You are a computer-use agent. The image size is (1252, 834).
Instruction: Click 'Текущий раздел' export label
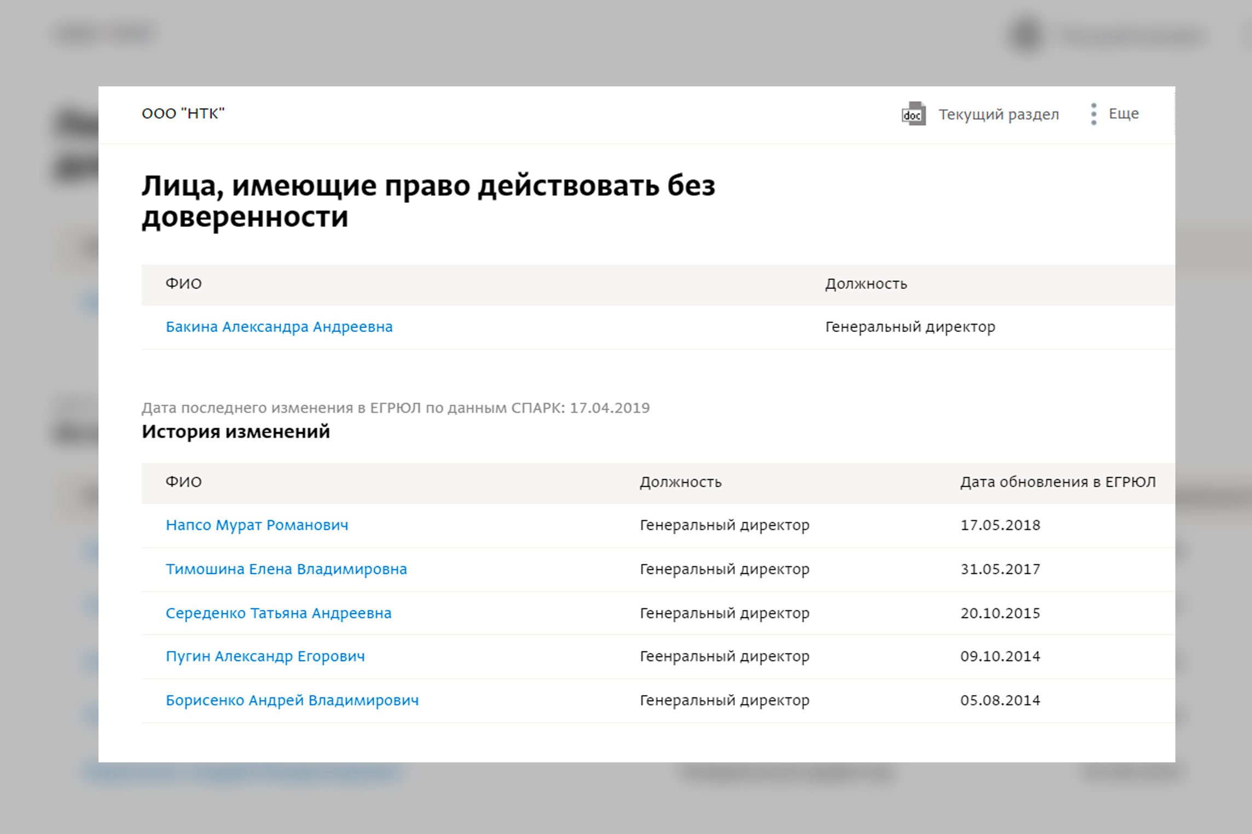pos(999,114)
